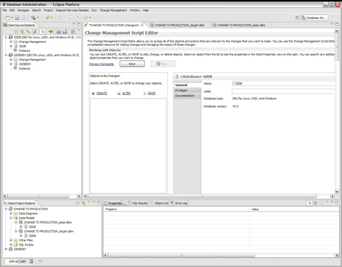
Task: Click right arrow of Data Source Explorer horizontal scrollbar
Action: [79, 196]
